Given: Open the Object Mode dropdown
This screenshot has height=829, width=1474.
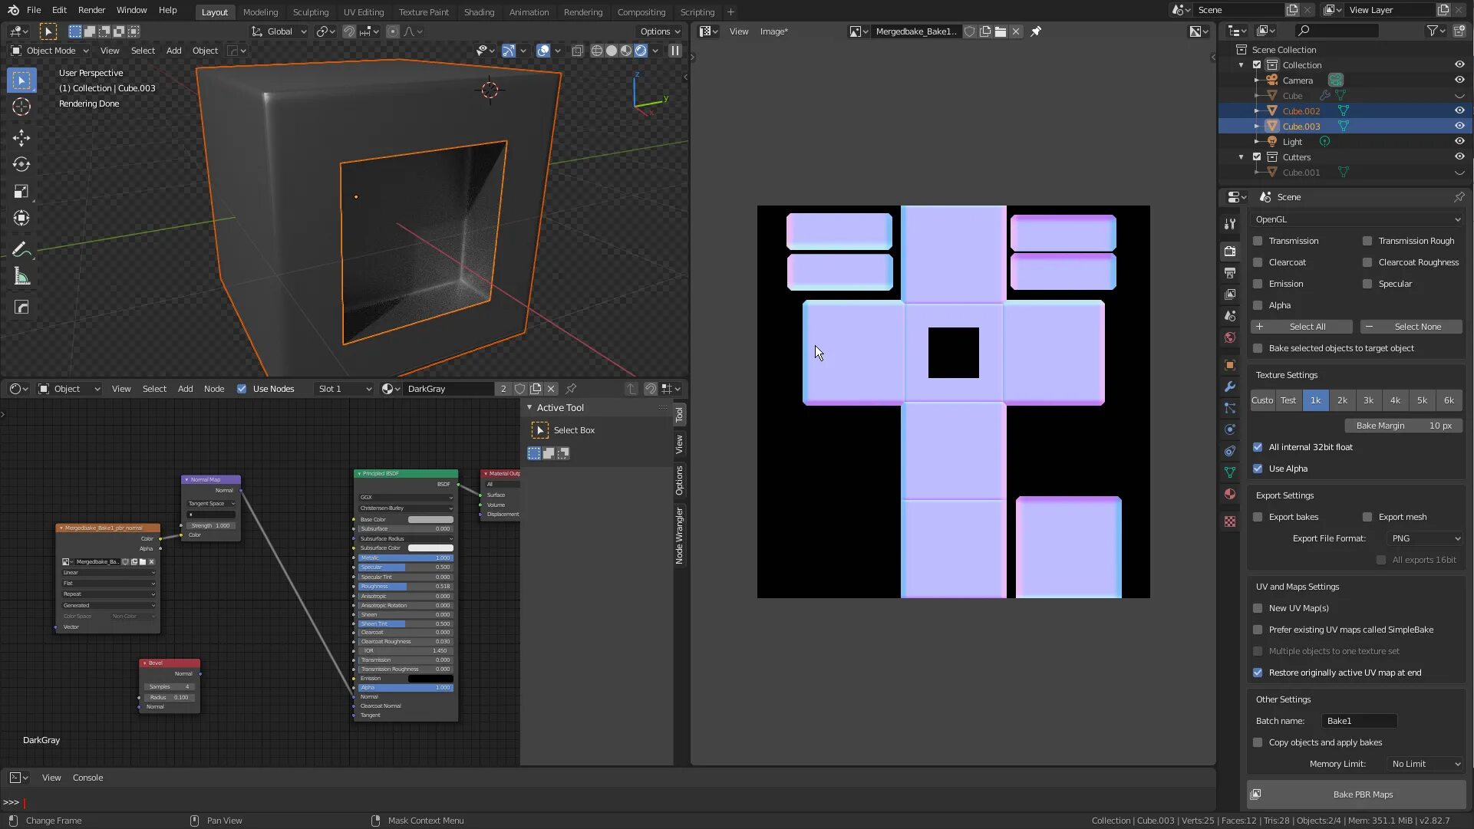Looking at the screenshot, I should (51, 51).
